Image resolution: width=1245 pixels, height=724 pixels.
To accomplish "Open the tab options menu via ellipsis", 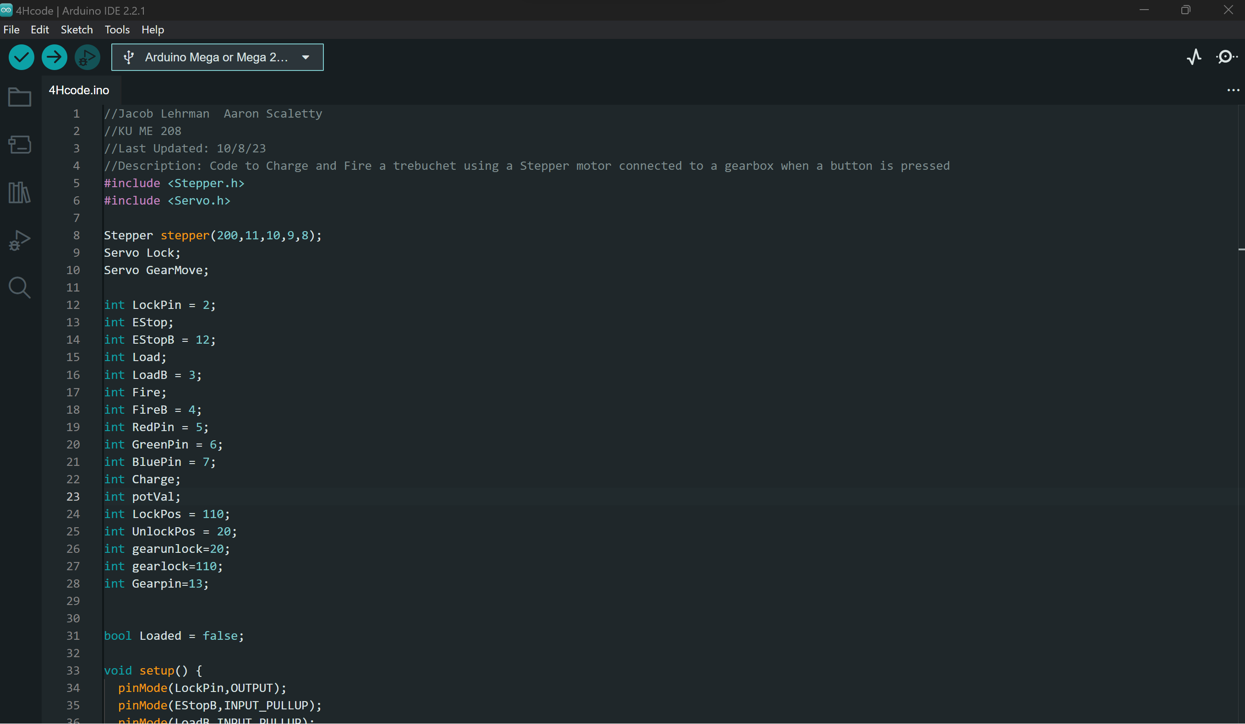I will point(1233,90).
